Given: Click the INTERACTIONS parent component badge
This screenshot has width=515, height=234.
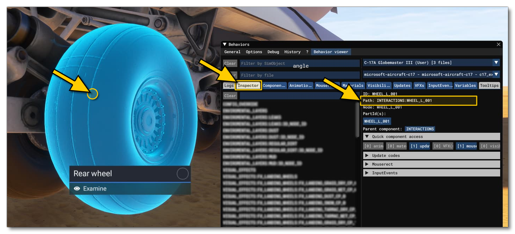Looking at the screenshot, I should (x=420, y=129).
